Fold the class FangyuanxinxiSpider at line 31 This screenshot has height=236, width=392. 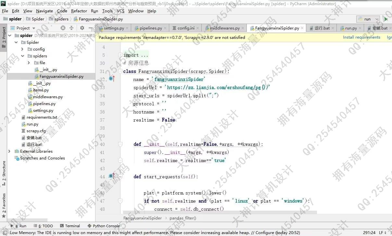[x=120, y=71]
